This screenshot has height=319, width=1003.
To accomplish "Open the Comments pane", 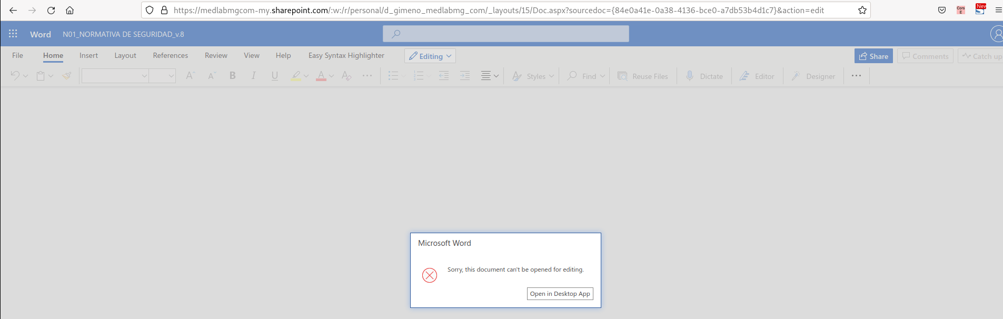I will (x=925, y=56).
